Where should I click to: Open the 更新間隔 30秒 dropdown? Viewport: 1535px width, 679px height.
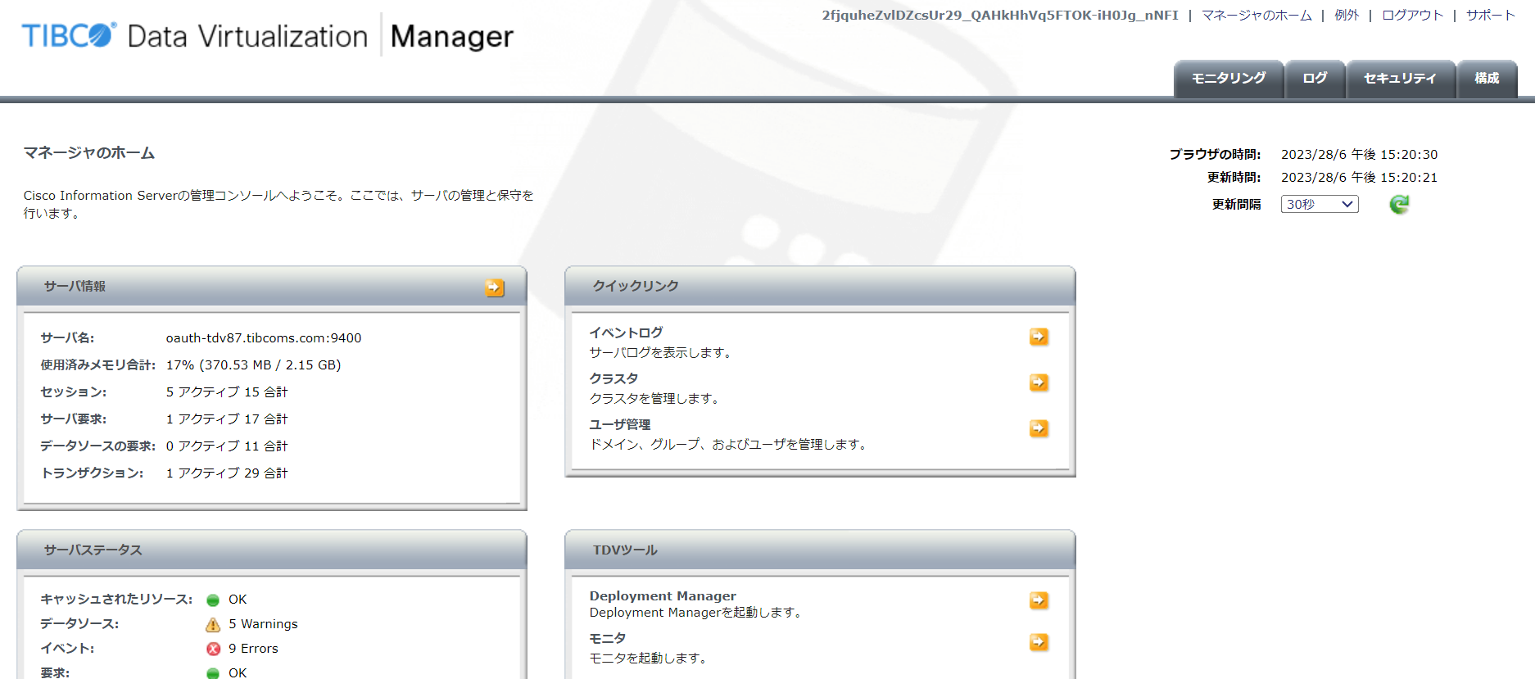1320,204
